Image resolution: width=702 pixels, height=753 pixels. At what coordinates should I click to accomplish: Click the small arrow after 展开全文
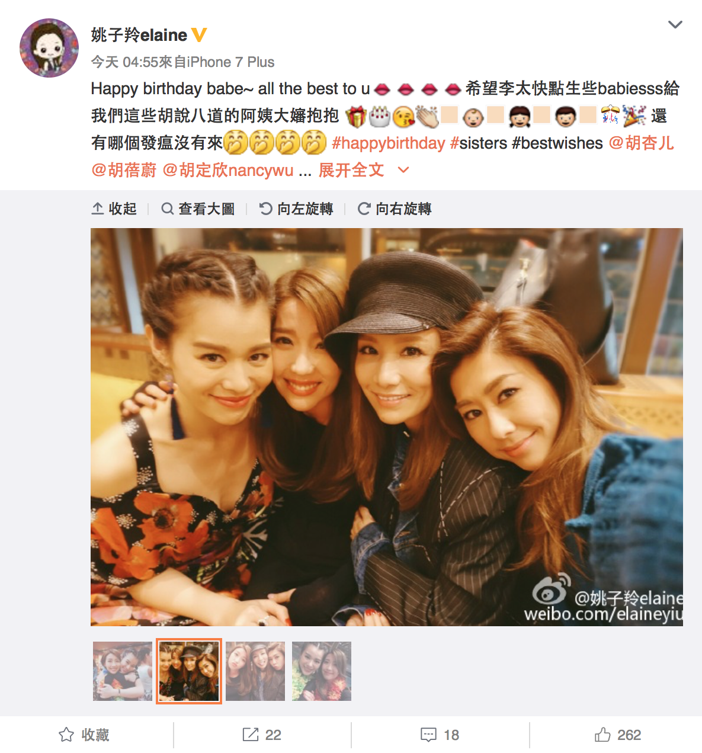[403, 171]
